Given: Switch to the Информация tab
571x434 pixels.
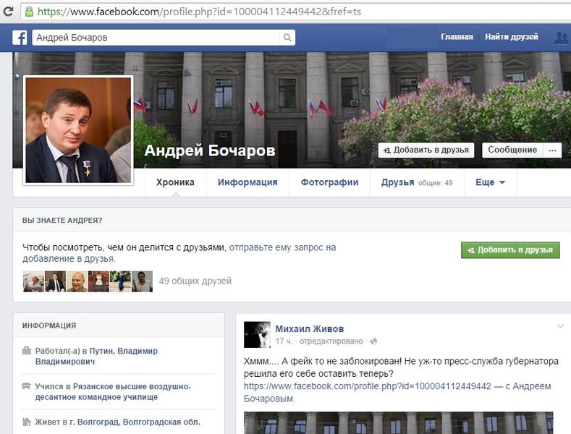Looking at the screenshot, I should click(x=248, y=182).
